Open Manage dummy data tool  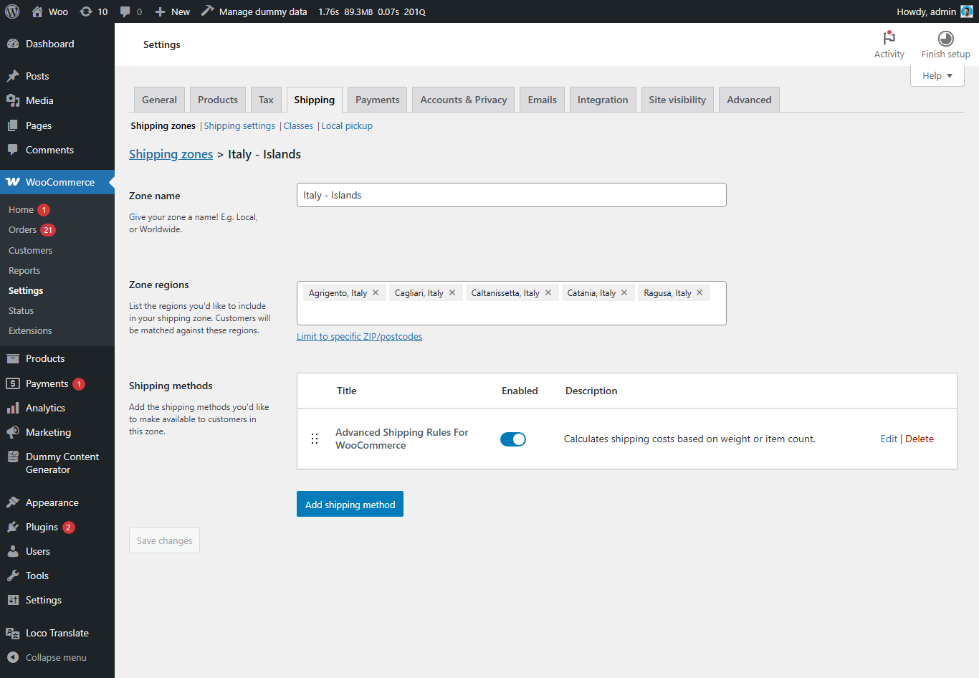tap(254, 11)
